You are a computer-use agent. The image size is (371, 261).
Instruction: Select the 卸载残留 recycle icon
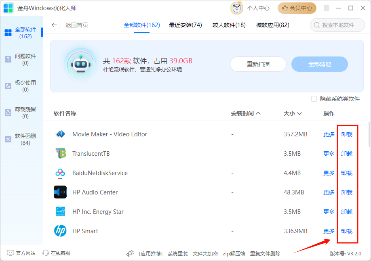[x=8, y=113]
